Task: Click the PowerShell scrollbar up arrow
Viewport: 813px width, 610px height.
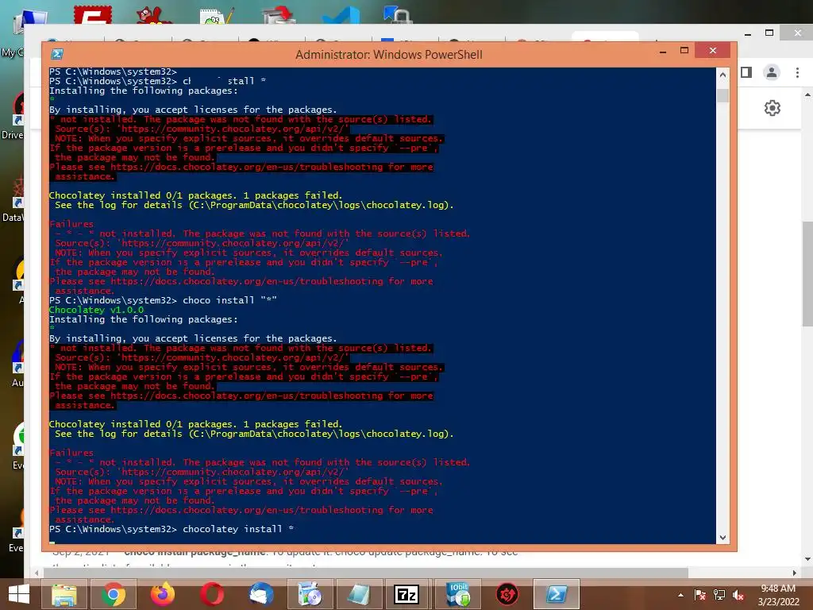Action: click(722, 75)
